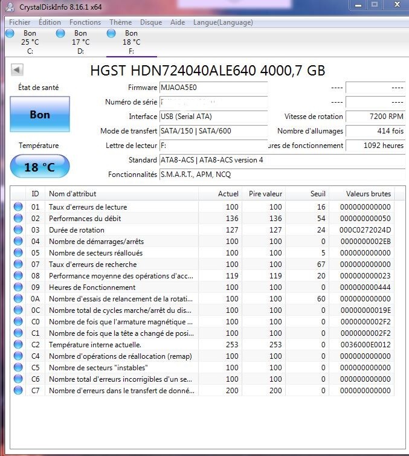Select the Performances du débit row

202,218
